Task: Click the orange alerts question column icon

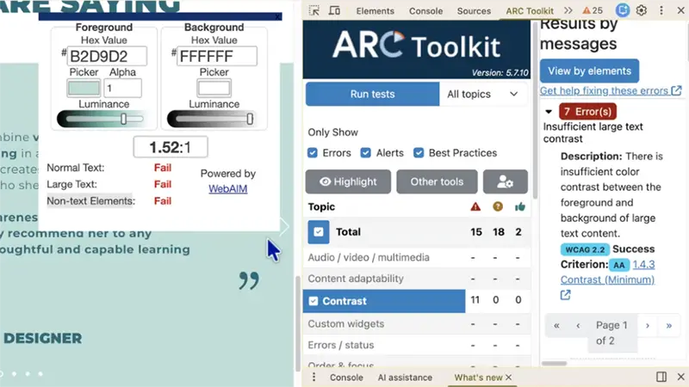Action: point(498,206)
